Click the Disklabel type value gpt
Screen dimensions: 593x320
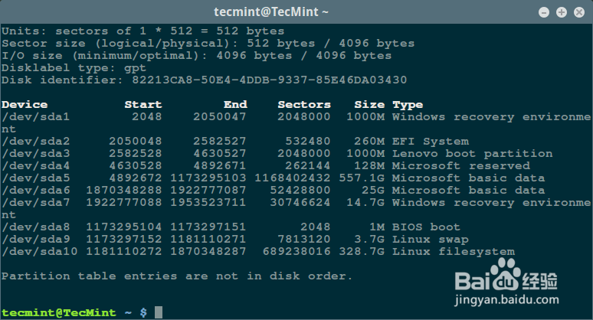coord(135,68)
